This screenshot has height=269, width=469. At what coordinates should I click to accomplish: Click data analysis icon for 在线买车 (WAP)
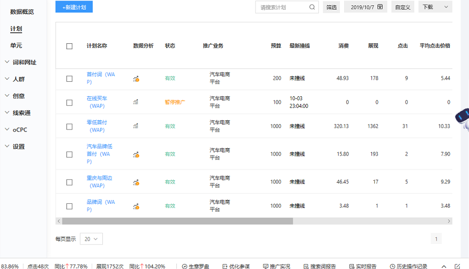(136, 102)
